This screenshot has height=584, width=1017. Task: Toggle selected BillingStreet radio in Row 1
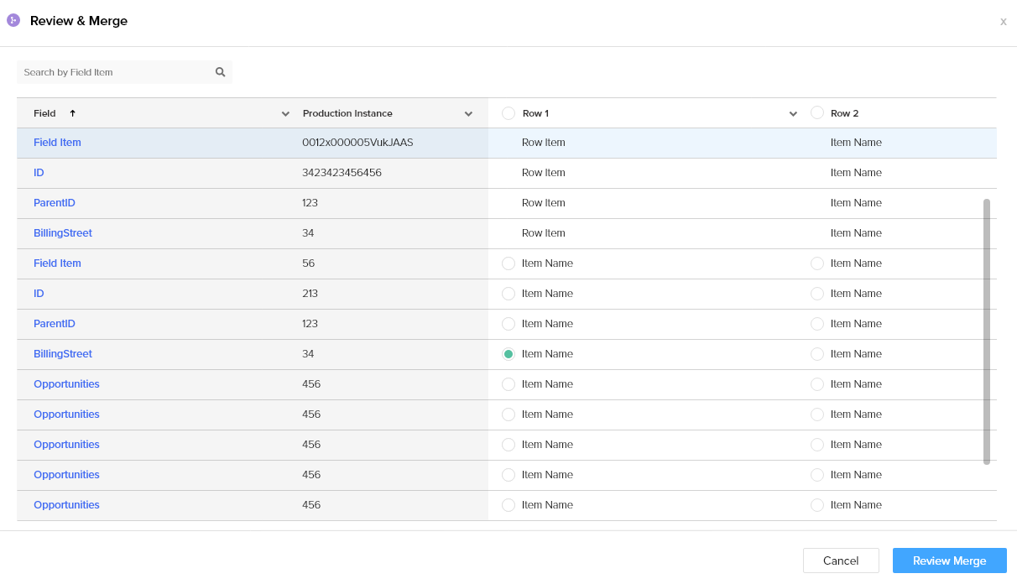pos(508,354)
